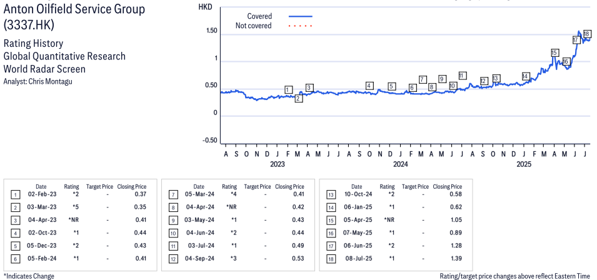The width and height of the screenshot is (597, 280).
Task: Click chart marker 1 on the price line
Action: click(x=289, y=90)
